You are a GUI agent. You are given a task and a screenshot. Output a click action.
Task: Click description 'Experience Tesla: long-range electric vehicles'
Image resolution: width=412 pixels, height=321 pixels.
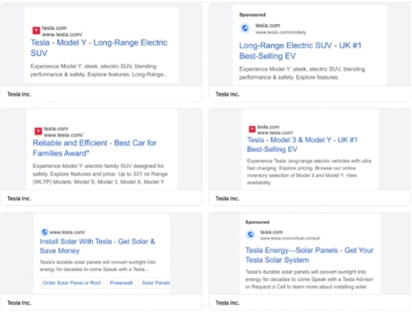[x=309, y=172]
